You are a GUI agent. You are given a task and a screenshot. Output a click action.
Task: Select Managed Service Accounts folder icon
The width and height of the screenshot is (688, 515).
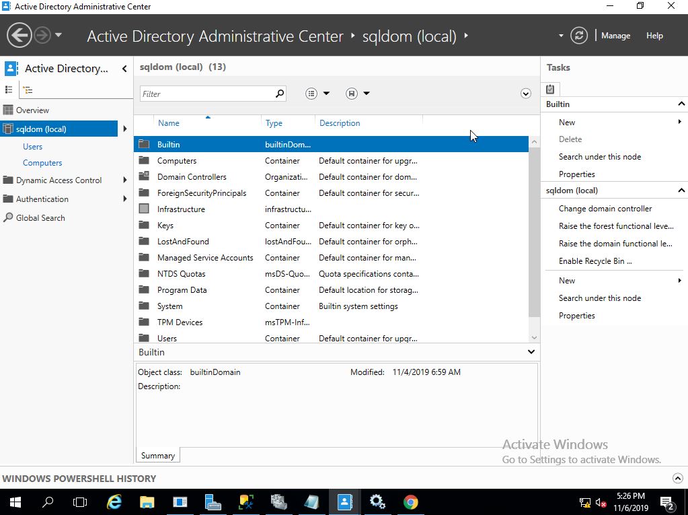tap(144, 257)
